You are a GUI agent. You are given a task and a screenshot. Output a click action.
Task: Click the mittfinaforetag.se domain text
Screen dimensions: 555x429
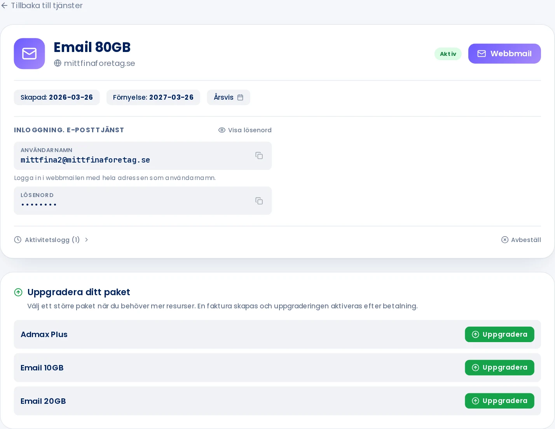[x=99, y=63]
